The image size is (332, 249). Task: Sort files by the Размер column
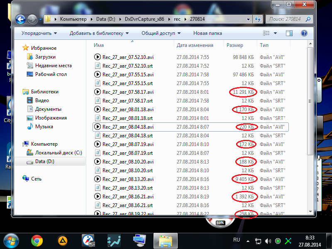pyautogui.click(x=235, y=45)
